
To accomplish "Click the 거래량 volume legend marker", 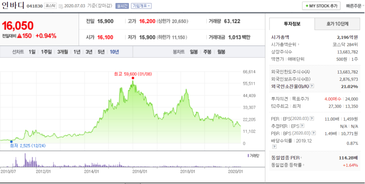I will pyautogui.click(x=248, y=155).
